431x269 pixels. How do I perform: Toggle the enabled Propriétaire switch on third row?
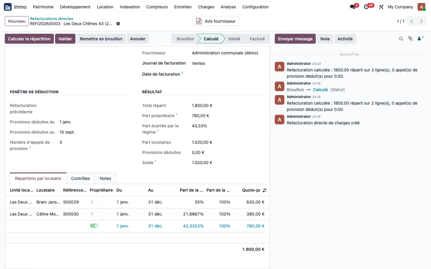point(94,226)
